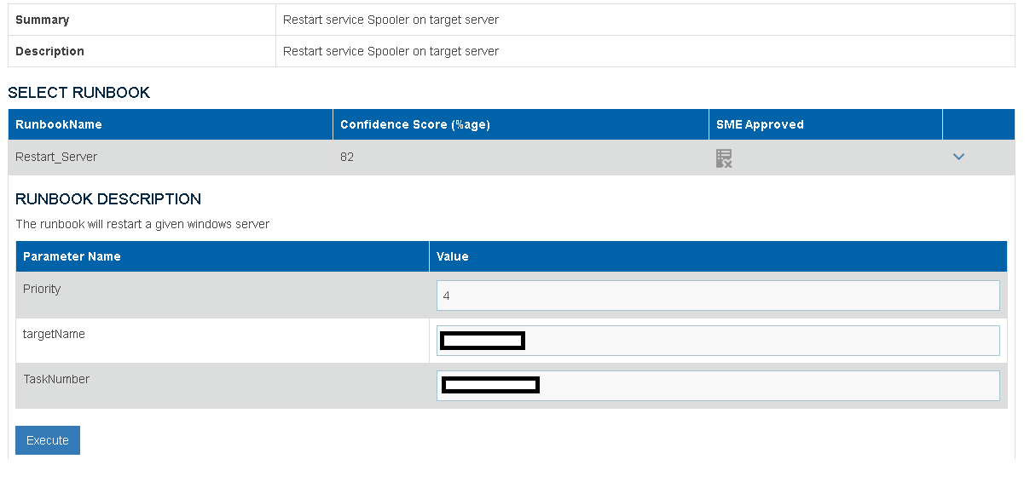Click the SME not-approved status icon
Screen dimensions: 1030x482
724,158
